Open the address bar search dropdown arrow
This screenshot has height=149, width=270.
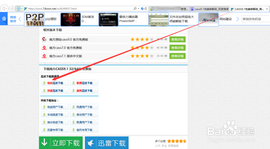tap(139, 9)
